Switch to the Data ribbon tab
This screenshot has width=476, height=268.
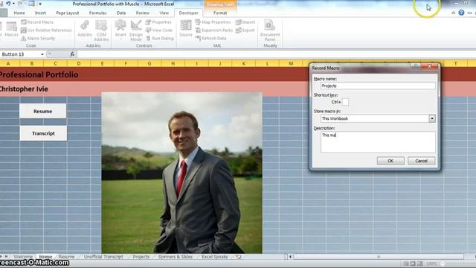[x=121, y=13]
